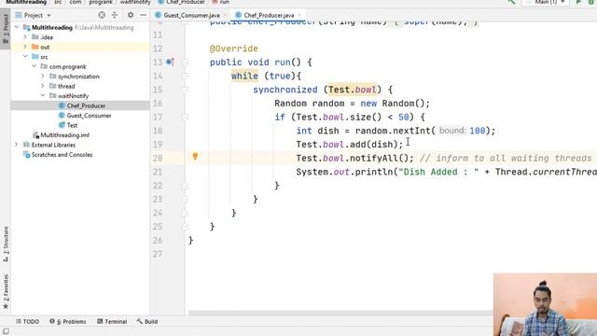This screenshot has width=597, height=336.
Task: Toggle the Project side tab
Action: [6, 29]
